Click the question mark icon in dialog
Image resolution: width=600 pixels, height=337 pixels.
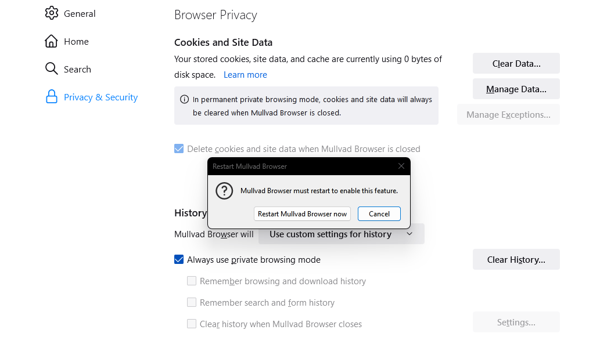(224, 190)
